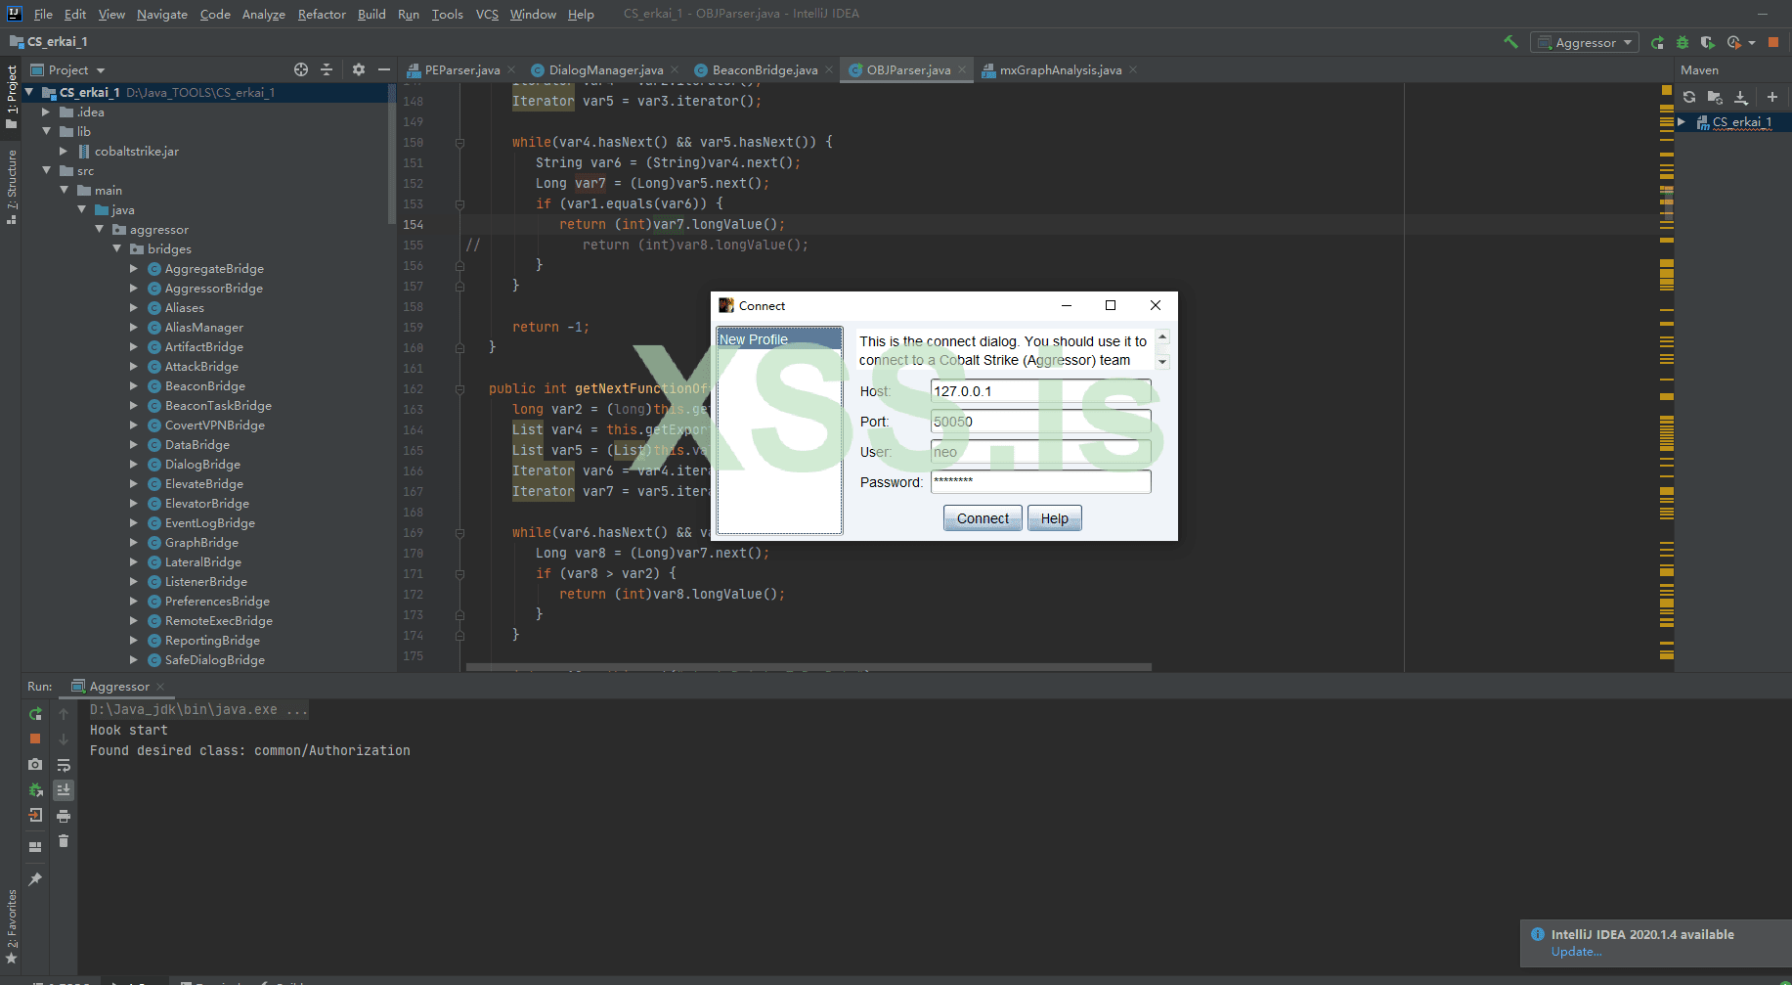Click the Maven Reload All Projects icon
Viewport: 1792px width, 985px height.
pyautogui.click(x=1689, y=97)
